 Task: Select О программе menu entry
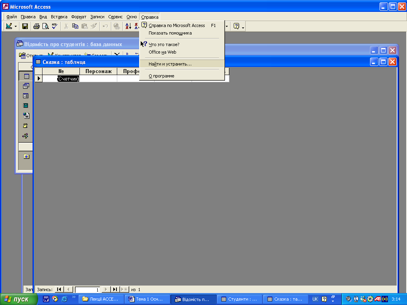pyautogui.click(x=182, y=76)
